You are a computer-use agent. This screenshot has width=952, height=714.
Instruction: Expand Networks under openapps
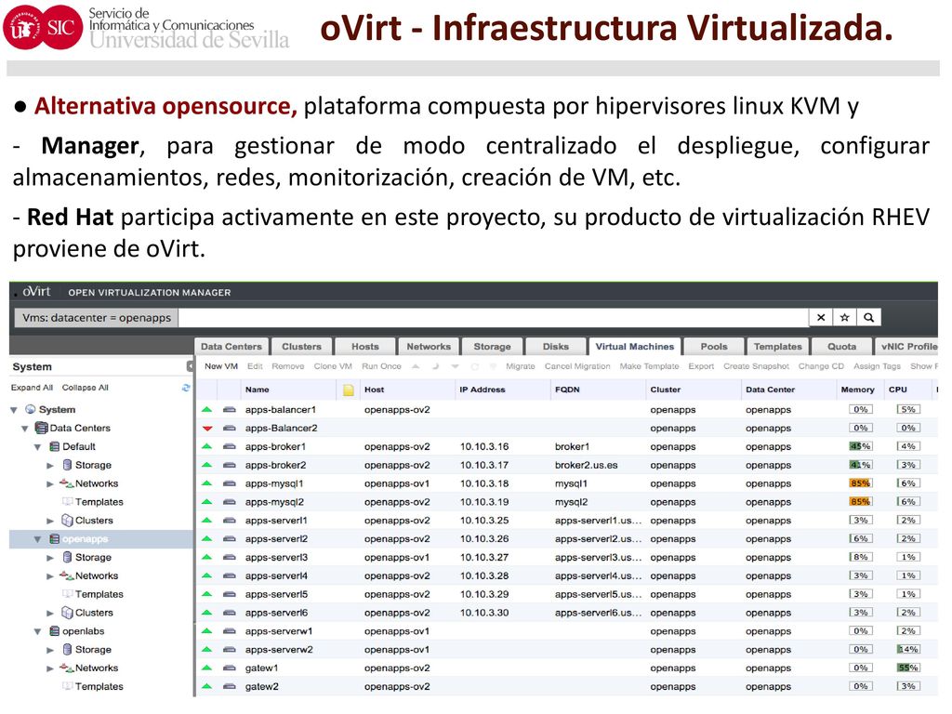(50, 576)
